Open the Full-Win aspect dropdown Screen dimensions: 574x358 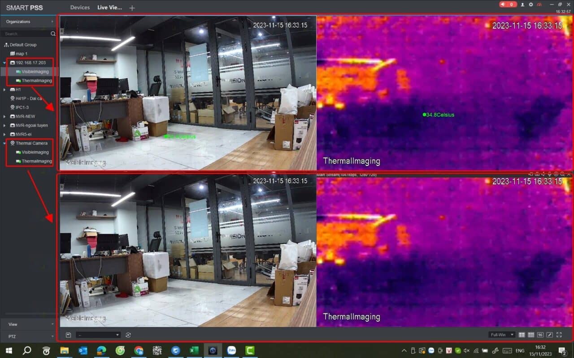(502, 335)
